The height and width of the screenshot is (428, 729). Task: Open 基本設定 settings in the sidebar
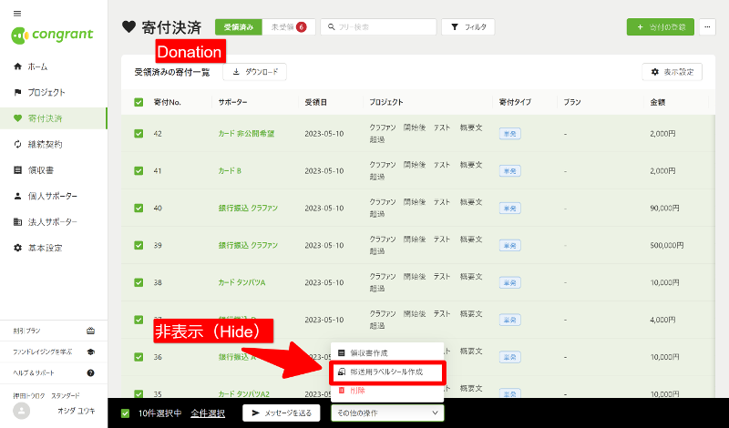click(45, 248)
